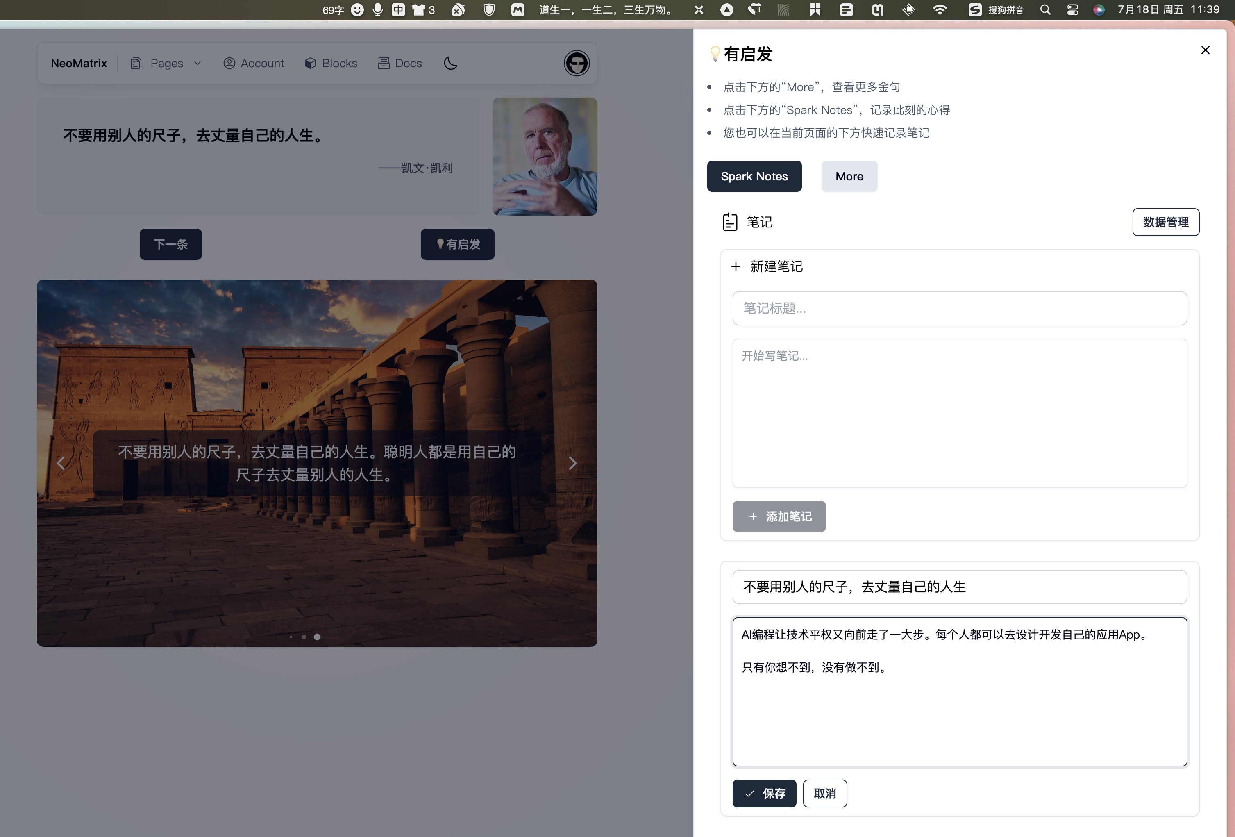Toggle dark mode with moon icon
The width and height of the screenshot is (1235, 837).
pyautogui.click(x=451, y=63)
